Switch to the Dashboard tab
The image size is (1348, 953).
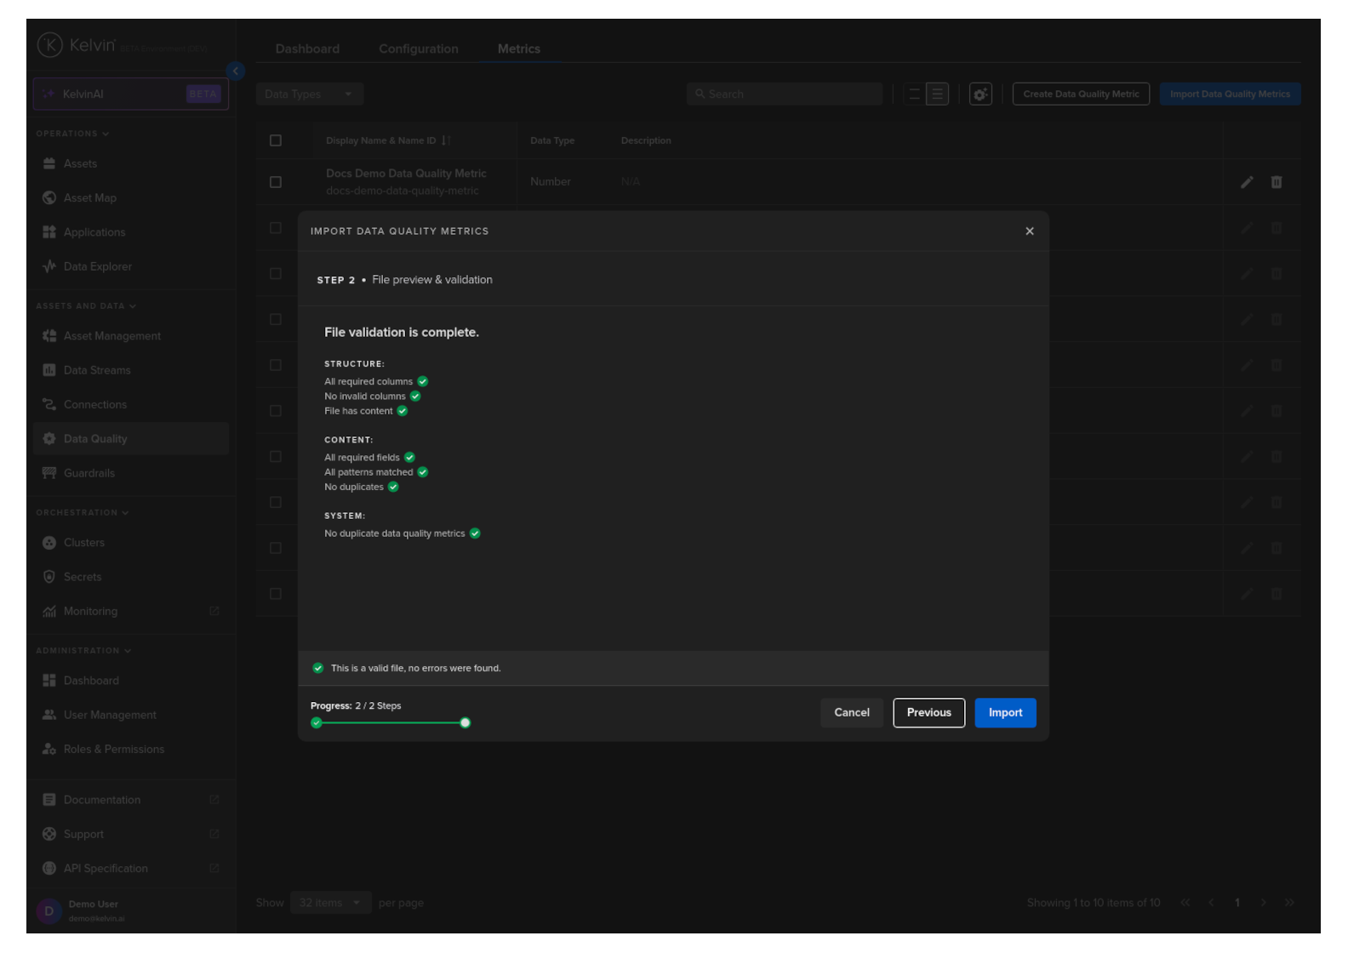(307, 49)
